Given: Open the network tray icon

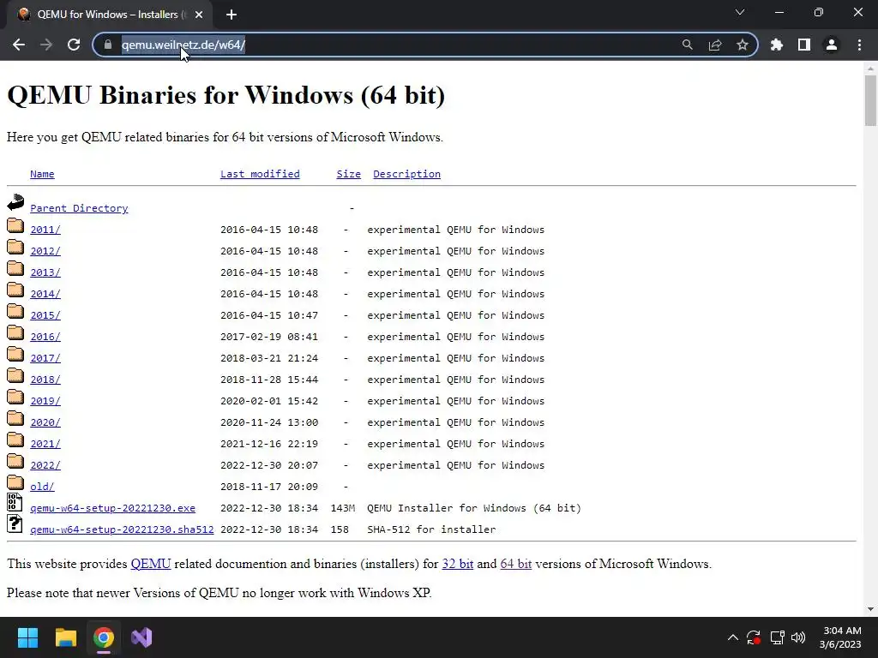Looking at the screenshot, I should pos(777,637).
